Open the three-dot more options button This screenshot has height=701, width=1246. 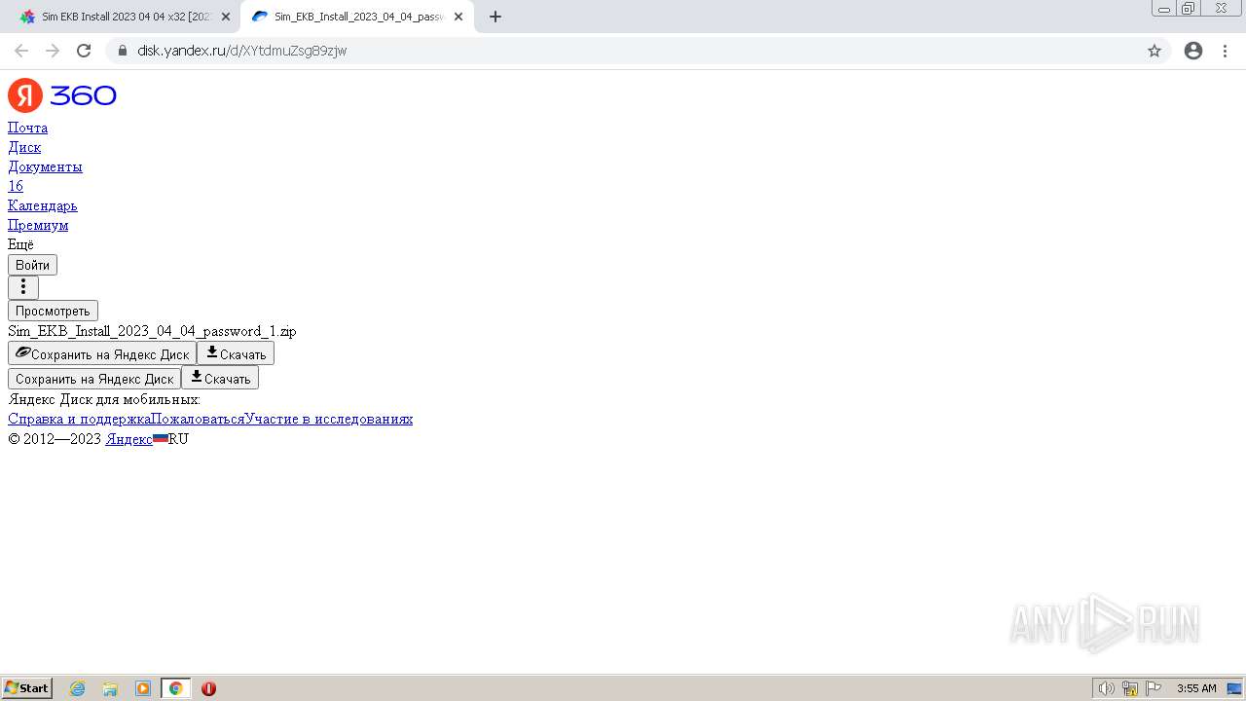click(23, 287)
